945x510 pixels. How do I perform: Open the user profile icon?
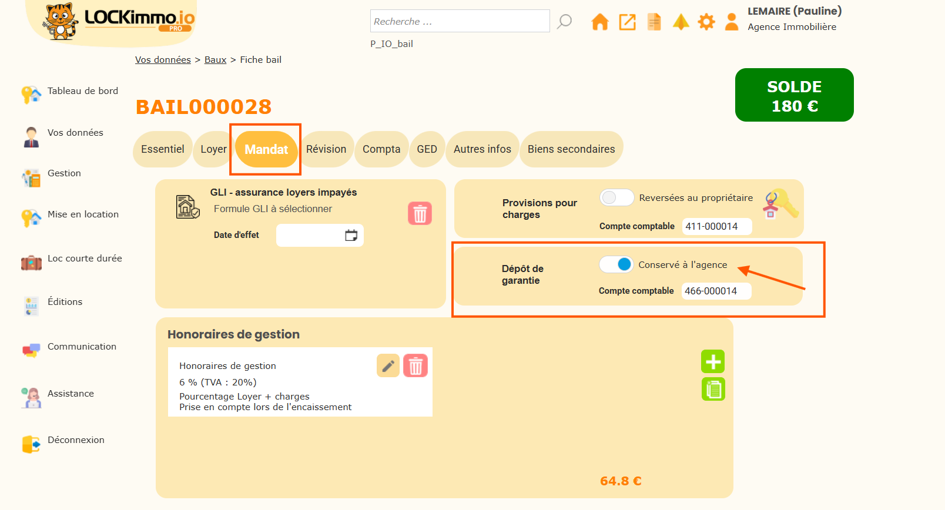[x=732, y=22]
